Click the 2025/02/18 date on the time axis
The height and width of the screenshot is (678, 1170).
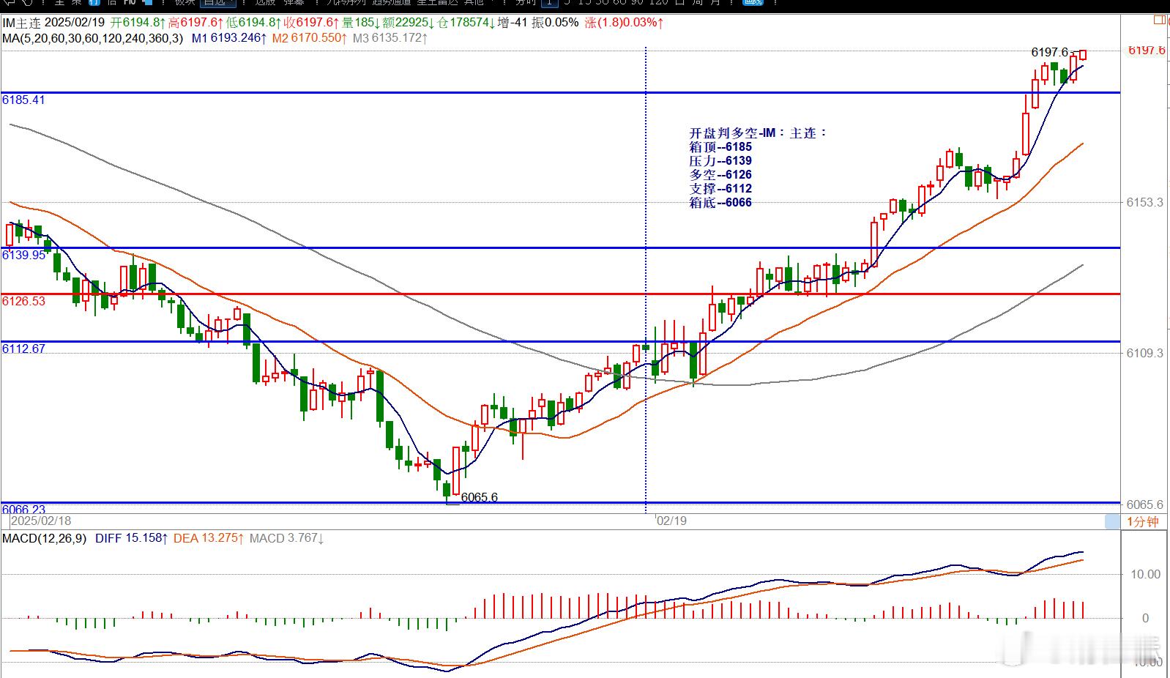(41, 521)
